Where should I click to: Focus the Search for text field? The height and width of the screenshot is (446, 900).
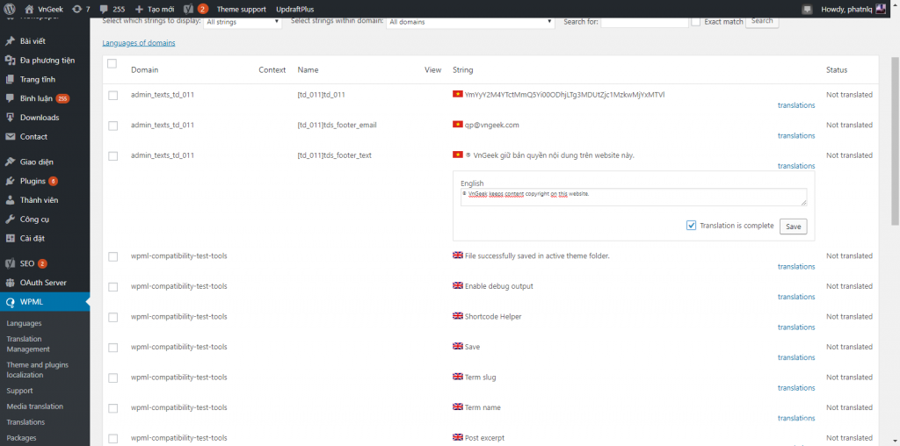click(x=644, y=22)
